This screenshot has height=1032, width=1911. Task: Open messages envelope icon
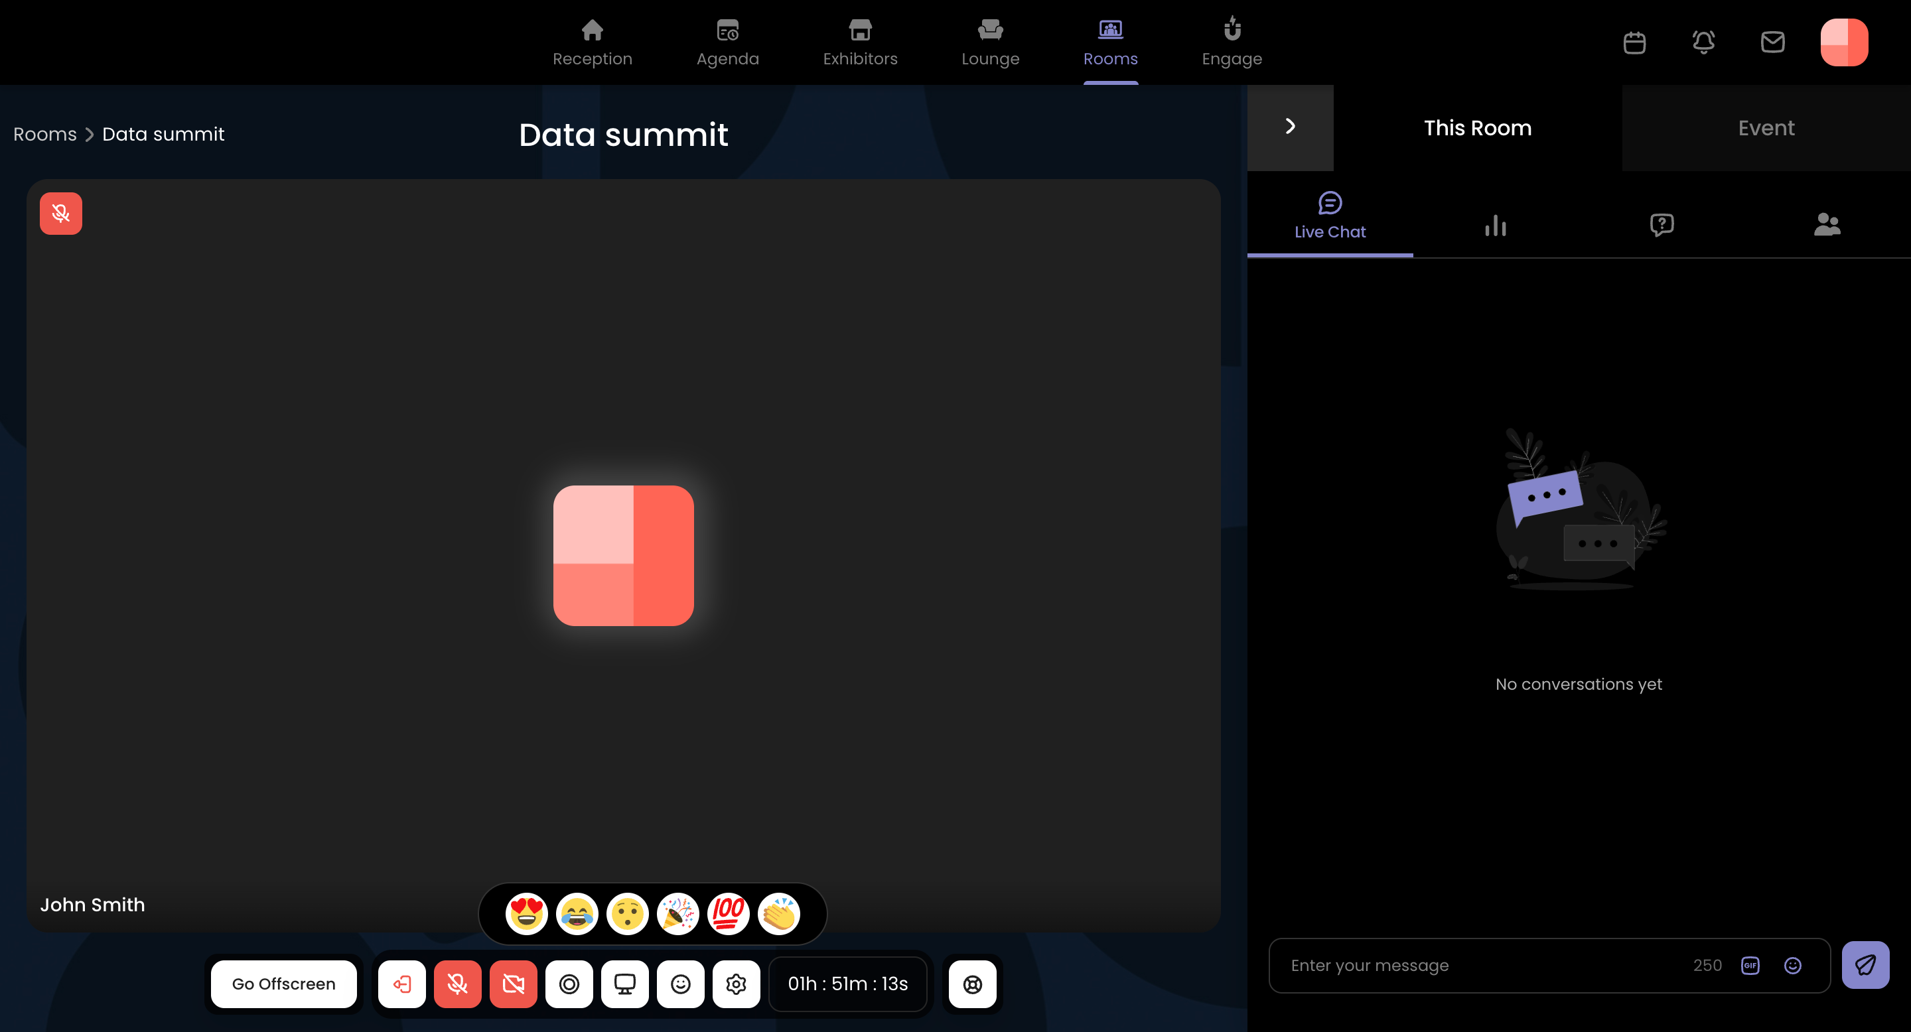pos(1772,42)
